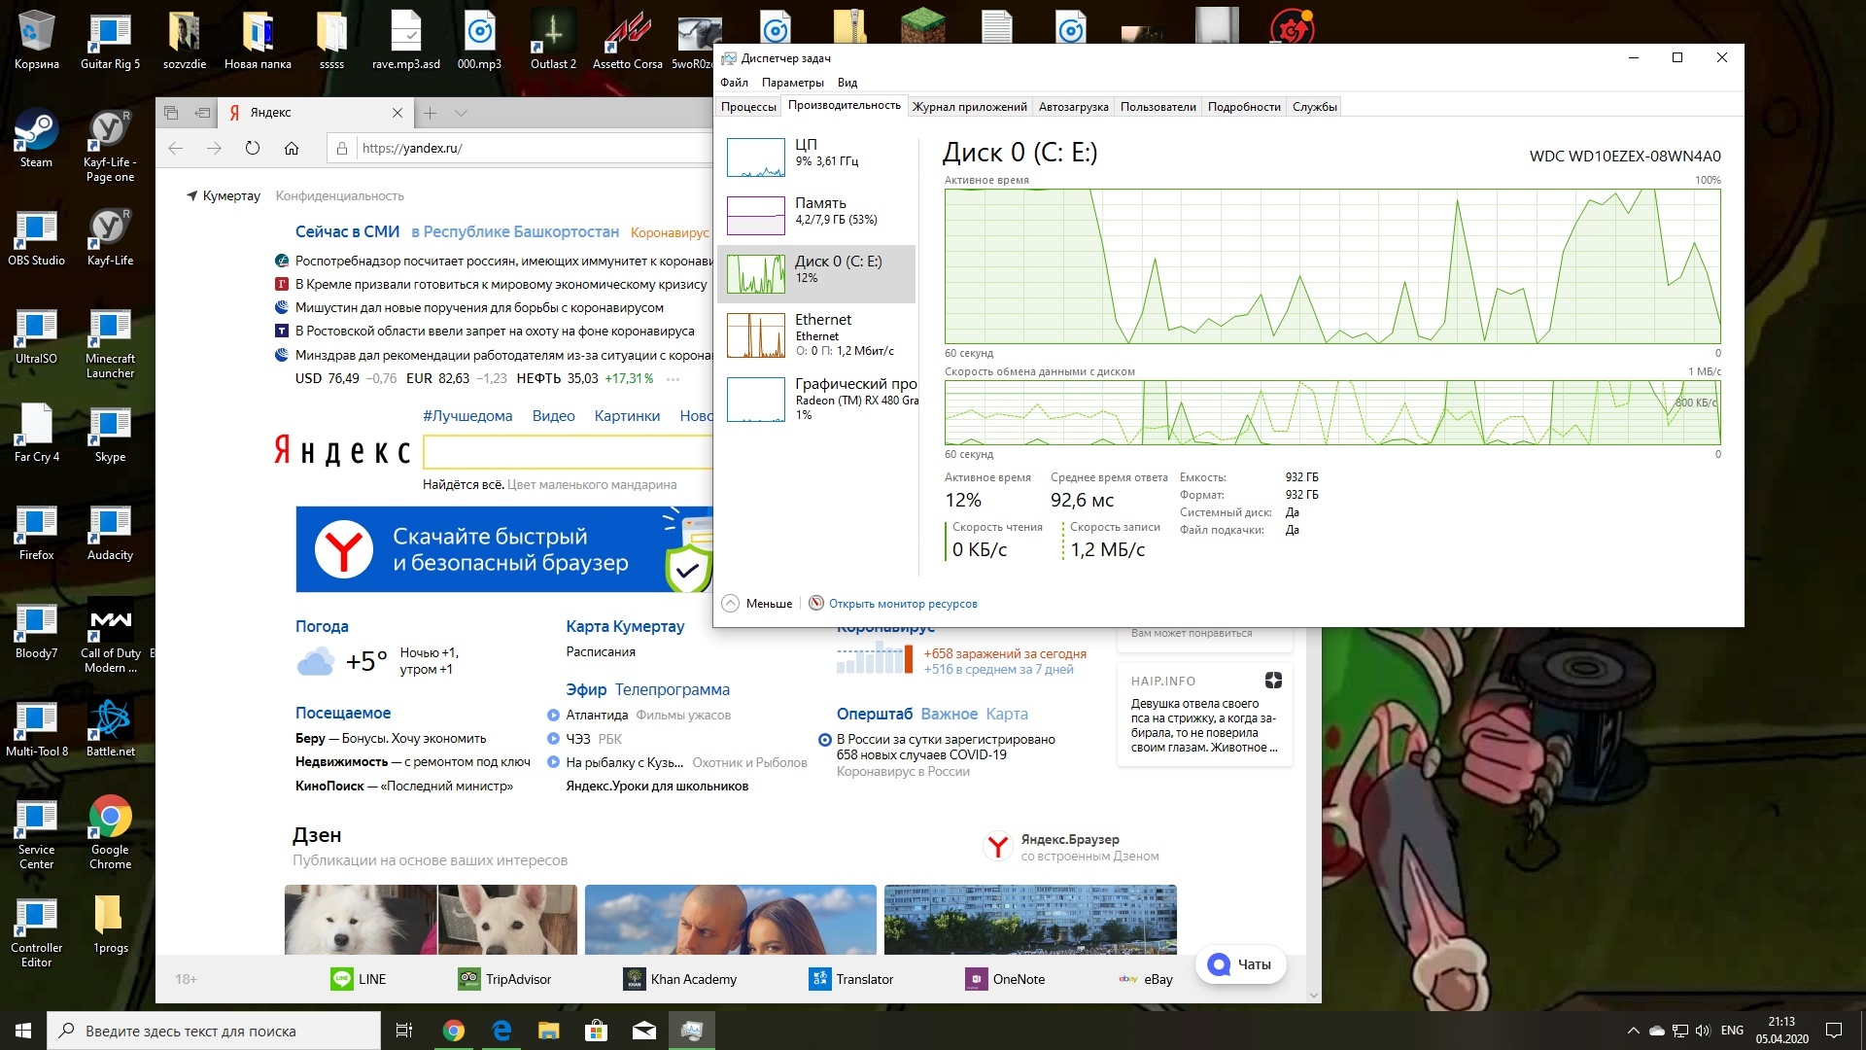The image size is (1866, 1050).
Task: Open the TripAdvisor bottom bar link
Action: (504, 979)
